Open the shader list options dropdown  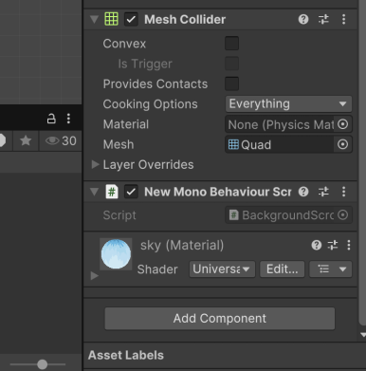point(331,269)
